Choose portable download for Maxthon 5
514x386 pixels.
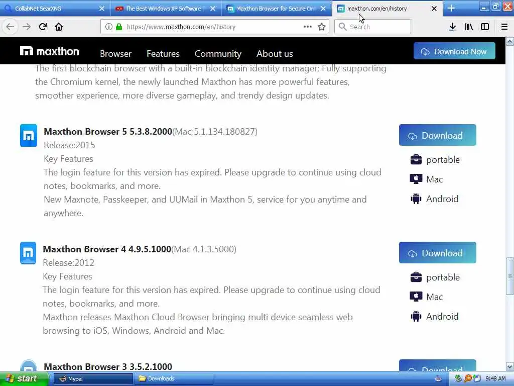point(435,159)
